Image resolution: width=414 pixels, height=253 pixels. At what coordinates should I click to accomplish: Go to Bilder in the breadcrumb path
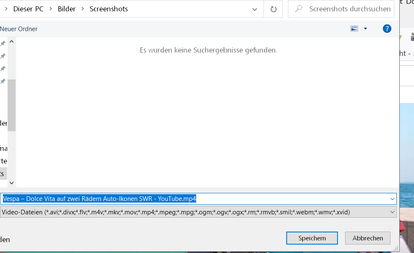(67, 9)
